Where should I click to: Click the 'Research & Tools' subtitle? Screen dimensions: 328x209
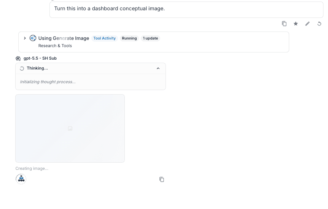(x=55, y=46)
